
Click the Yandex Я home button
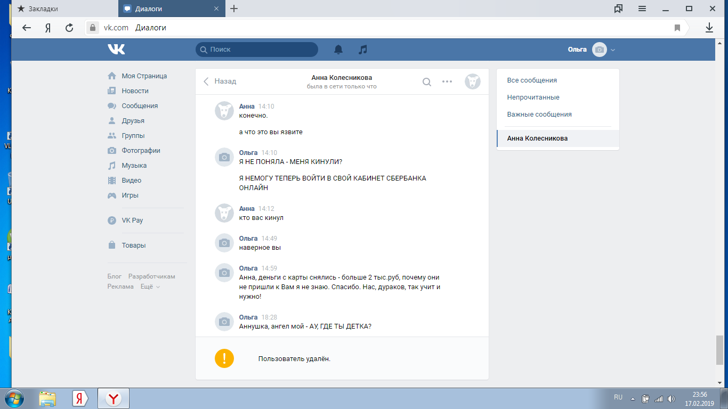48,28
